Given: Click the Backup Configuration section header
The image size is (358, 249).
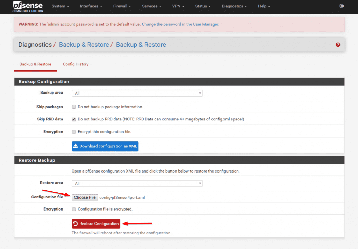Looking at the screenshot, I should click(179, 82).
